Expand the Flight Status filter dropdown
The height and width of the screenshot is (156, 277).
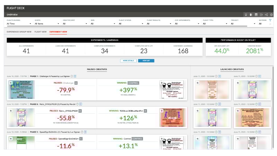tap(131, 24)
